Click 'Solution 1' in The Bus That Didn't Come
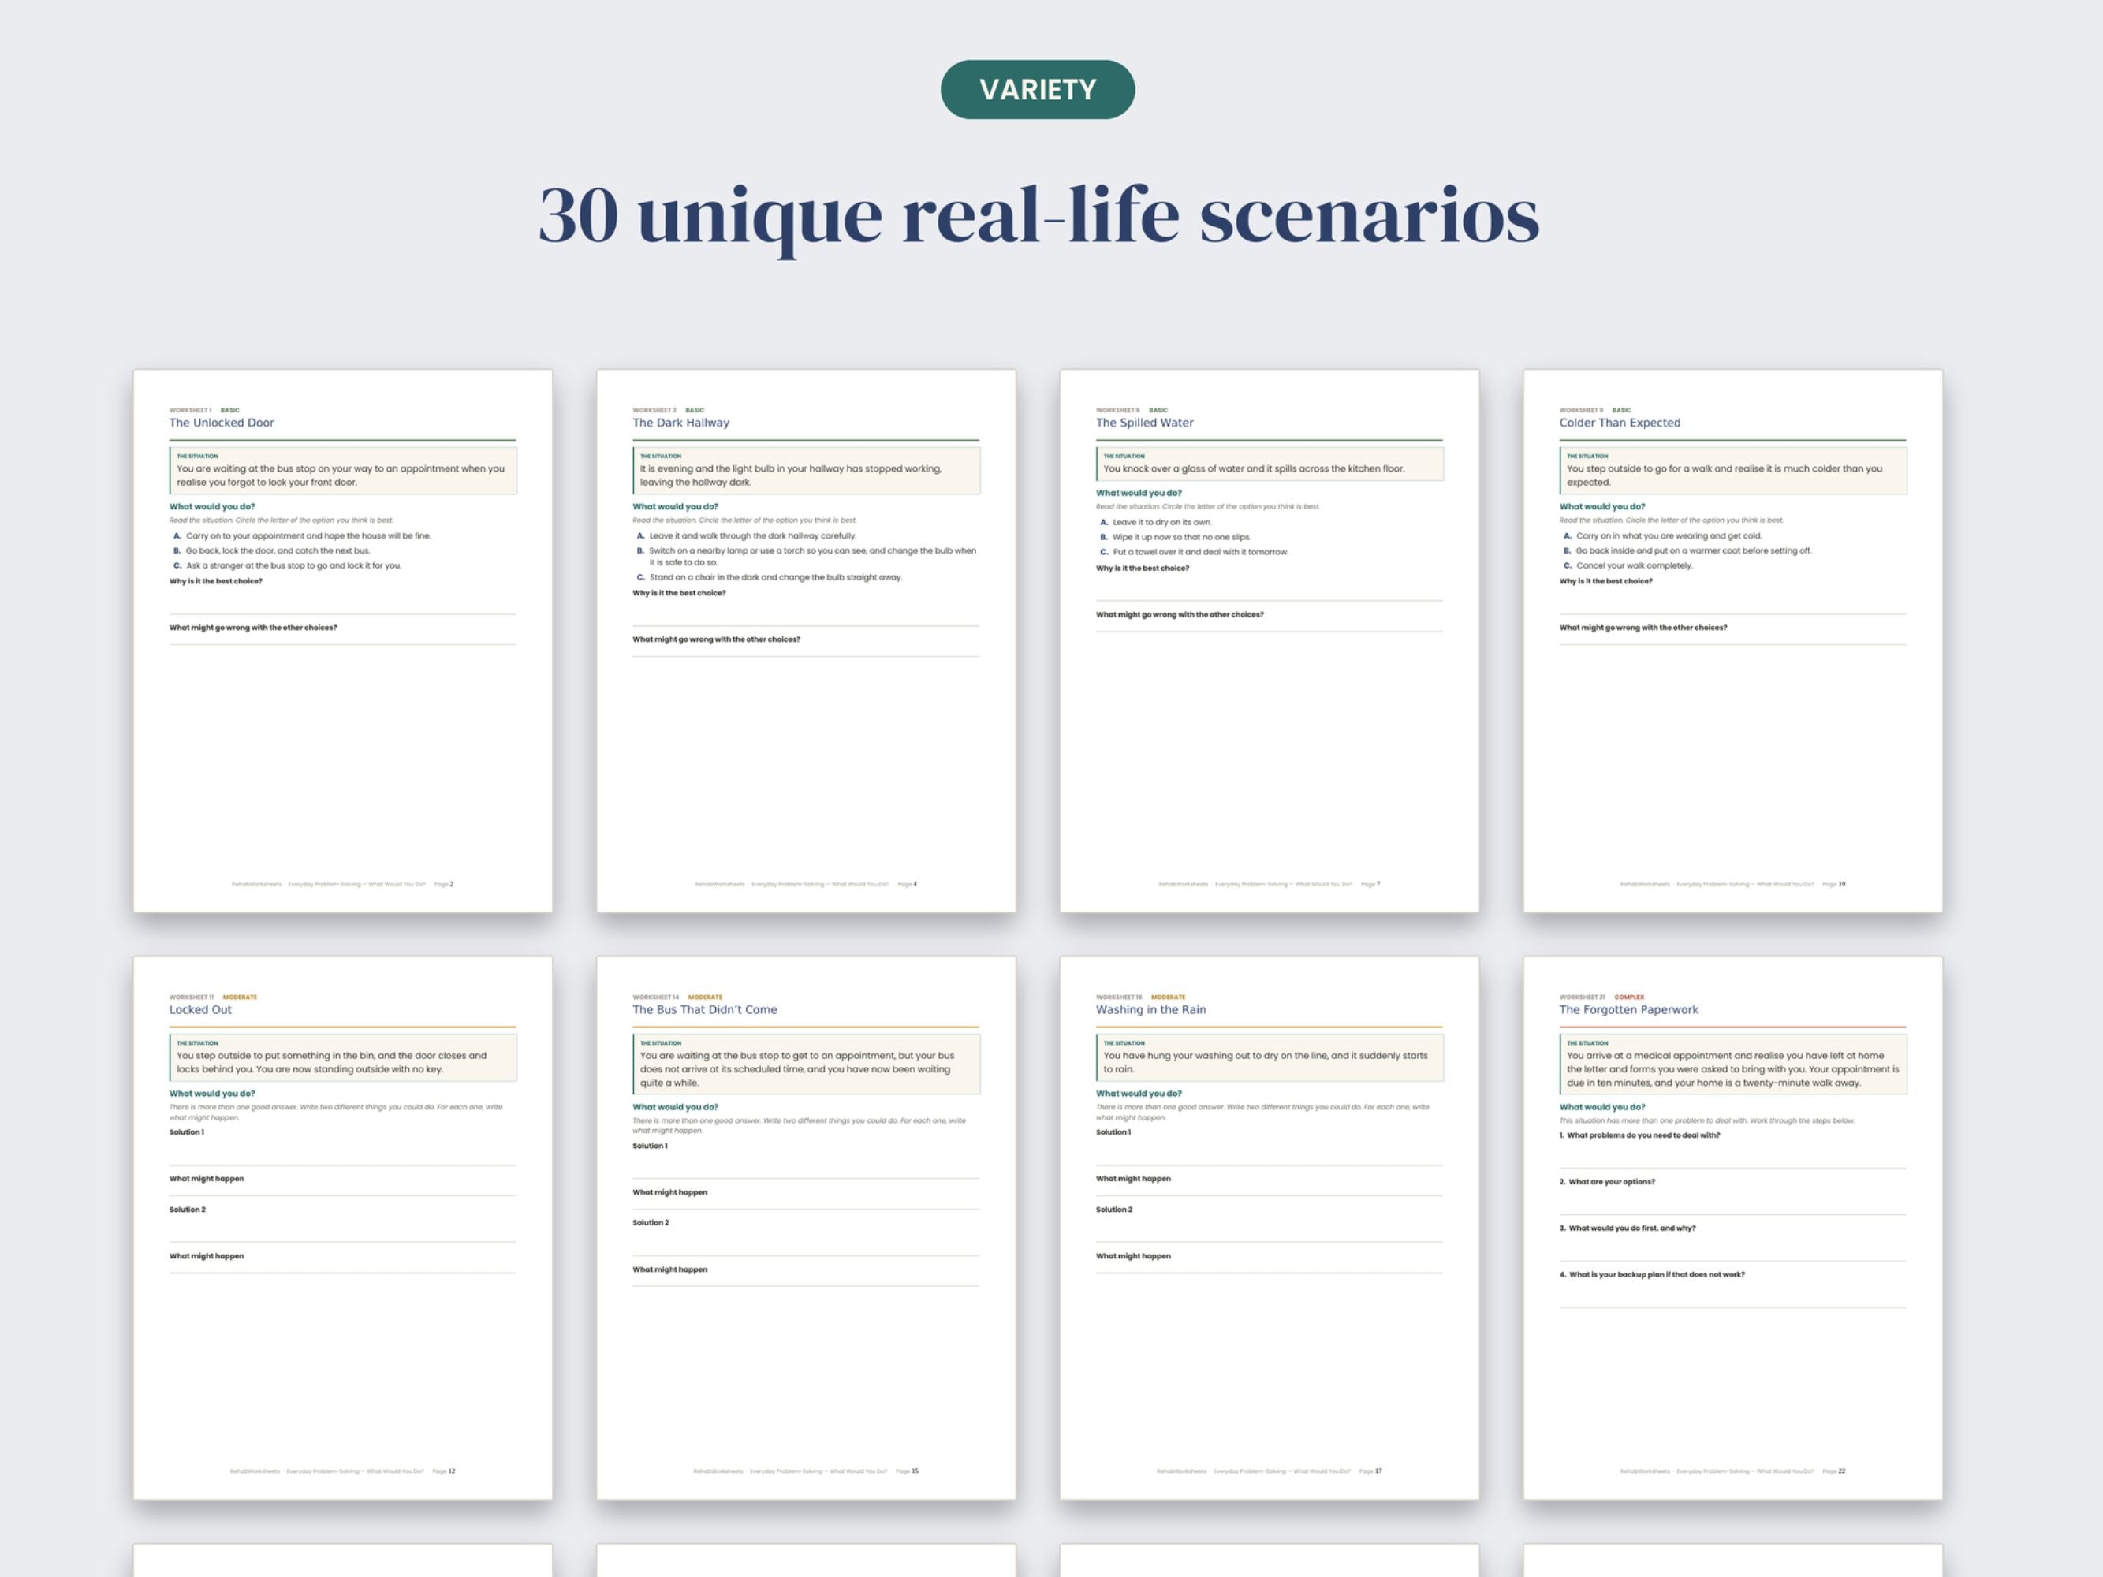 click(x=651, y=1146)
